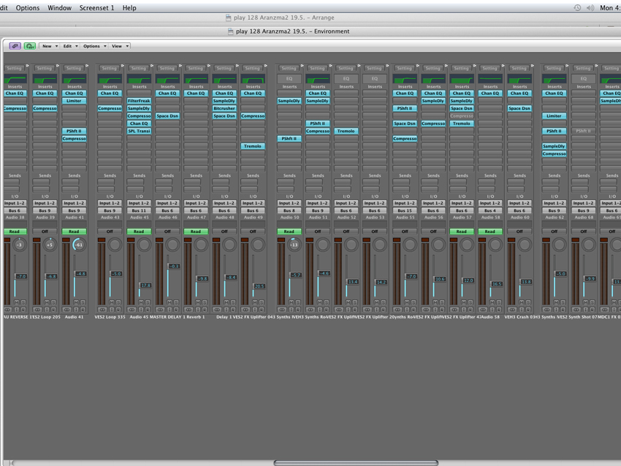Click the Mon clock text in menu bar
Image resolution: width=621 pixels, height=466 pixels.
(x=610, y=7)
